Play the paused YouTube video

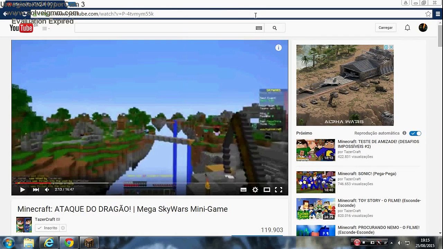22,190
